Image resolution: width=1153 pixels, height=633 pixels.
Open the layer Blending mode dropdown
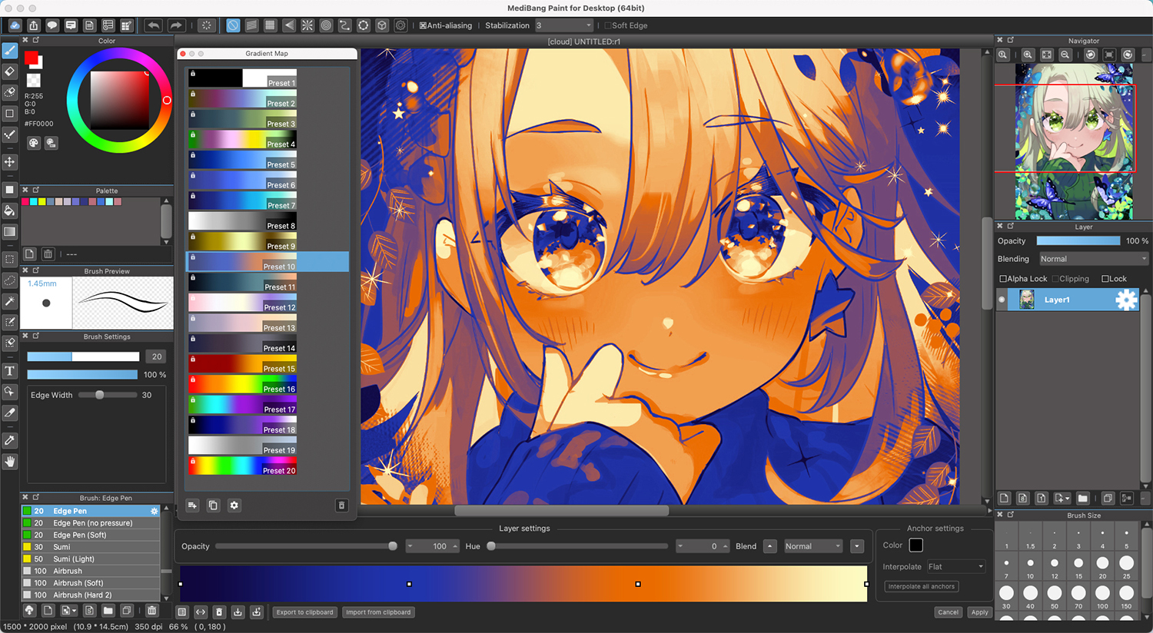1095,258
